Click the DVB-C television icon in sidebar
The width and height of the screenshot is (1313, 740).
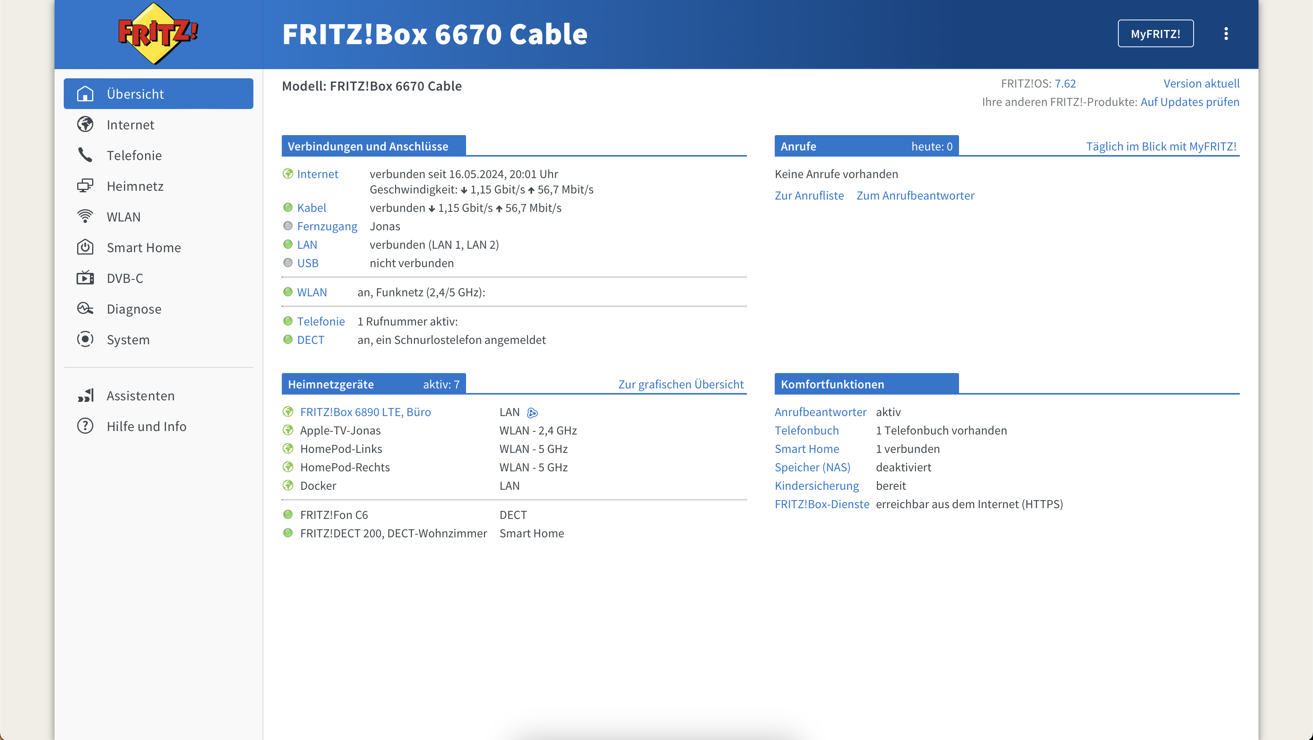coord(85,278)
